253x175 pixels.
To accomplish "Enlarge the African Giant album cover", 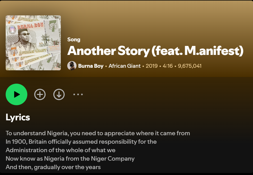I will [33, 43].
